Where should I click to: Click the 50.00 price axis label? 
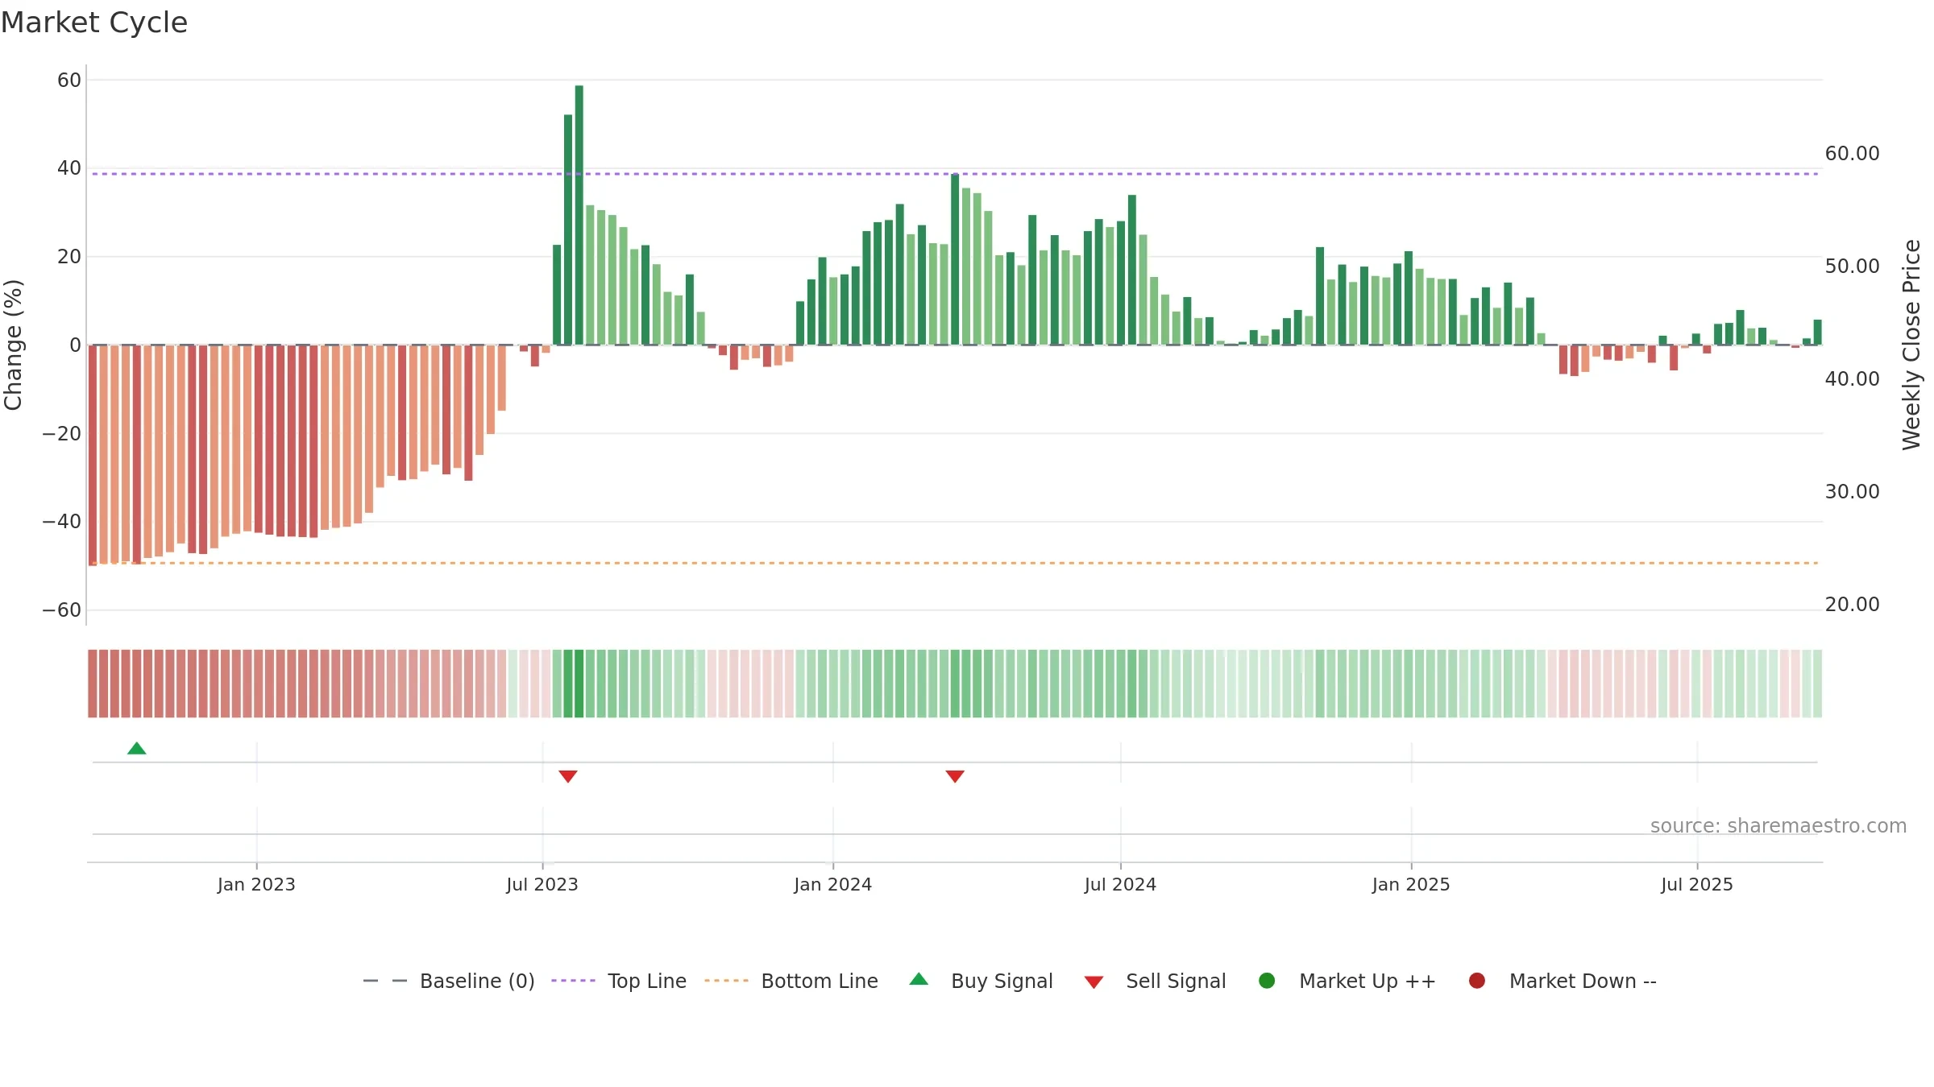1852,267
